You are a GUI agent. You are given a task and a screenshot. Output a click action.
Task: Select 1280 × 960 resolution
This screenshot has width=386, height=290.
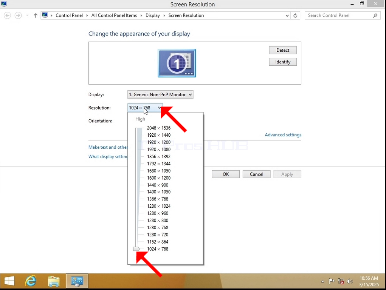click(158, 213)
